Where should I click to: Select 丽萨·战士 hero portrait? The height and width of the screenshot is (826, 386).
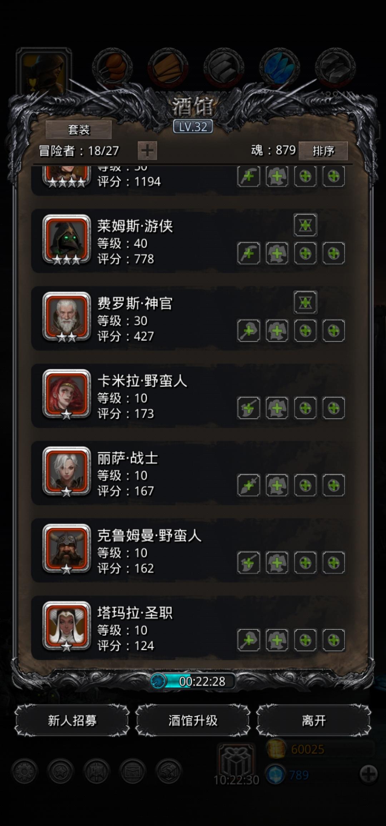66,471
